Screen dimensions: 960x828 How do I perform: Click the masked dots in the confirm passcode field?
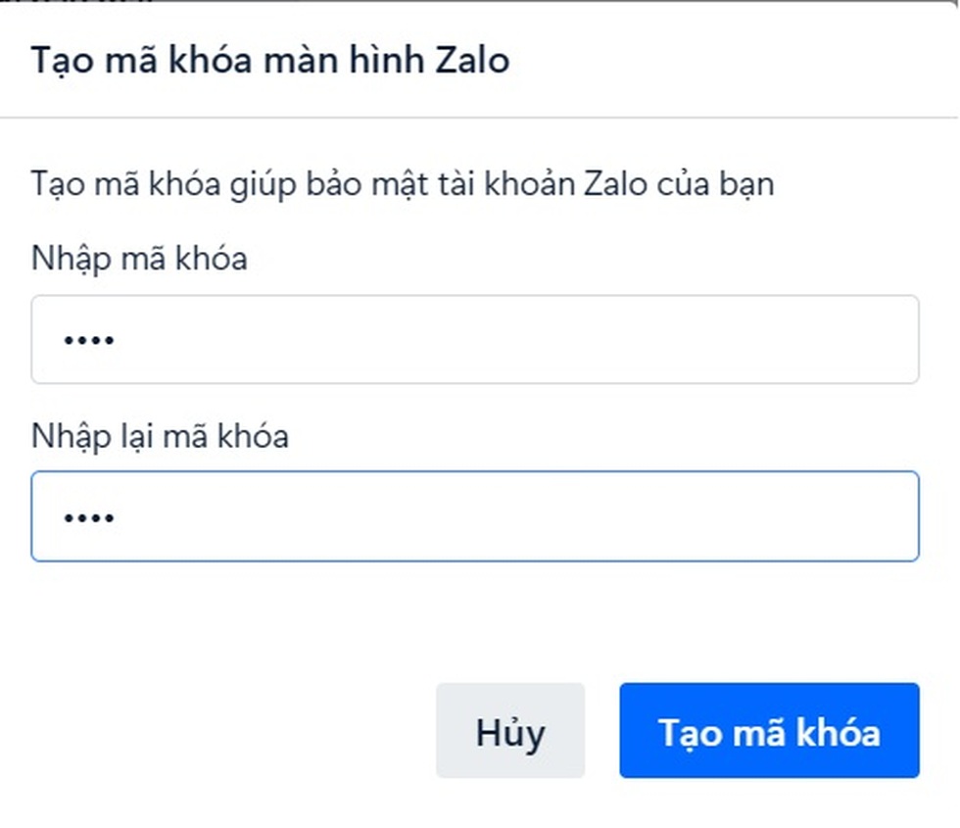(x=89, y=517)
